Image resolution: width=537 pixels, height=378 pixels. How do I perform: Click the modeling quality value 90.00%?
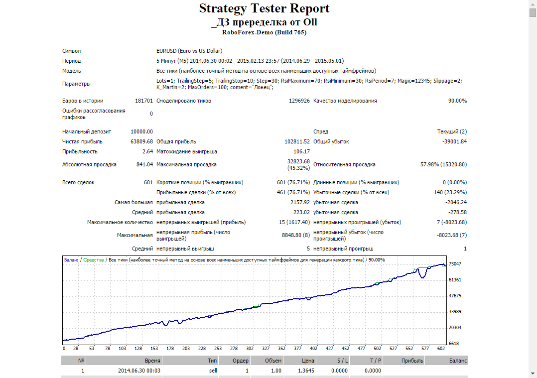click(x=457, y=101)
